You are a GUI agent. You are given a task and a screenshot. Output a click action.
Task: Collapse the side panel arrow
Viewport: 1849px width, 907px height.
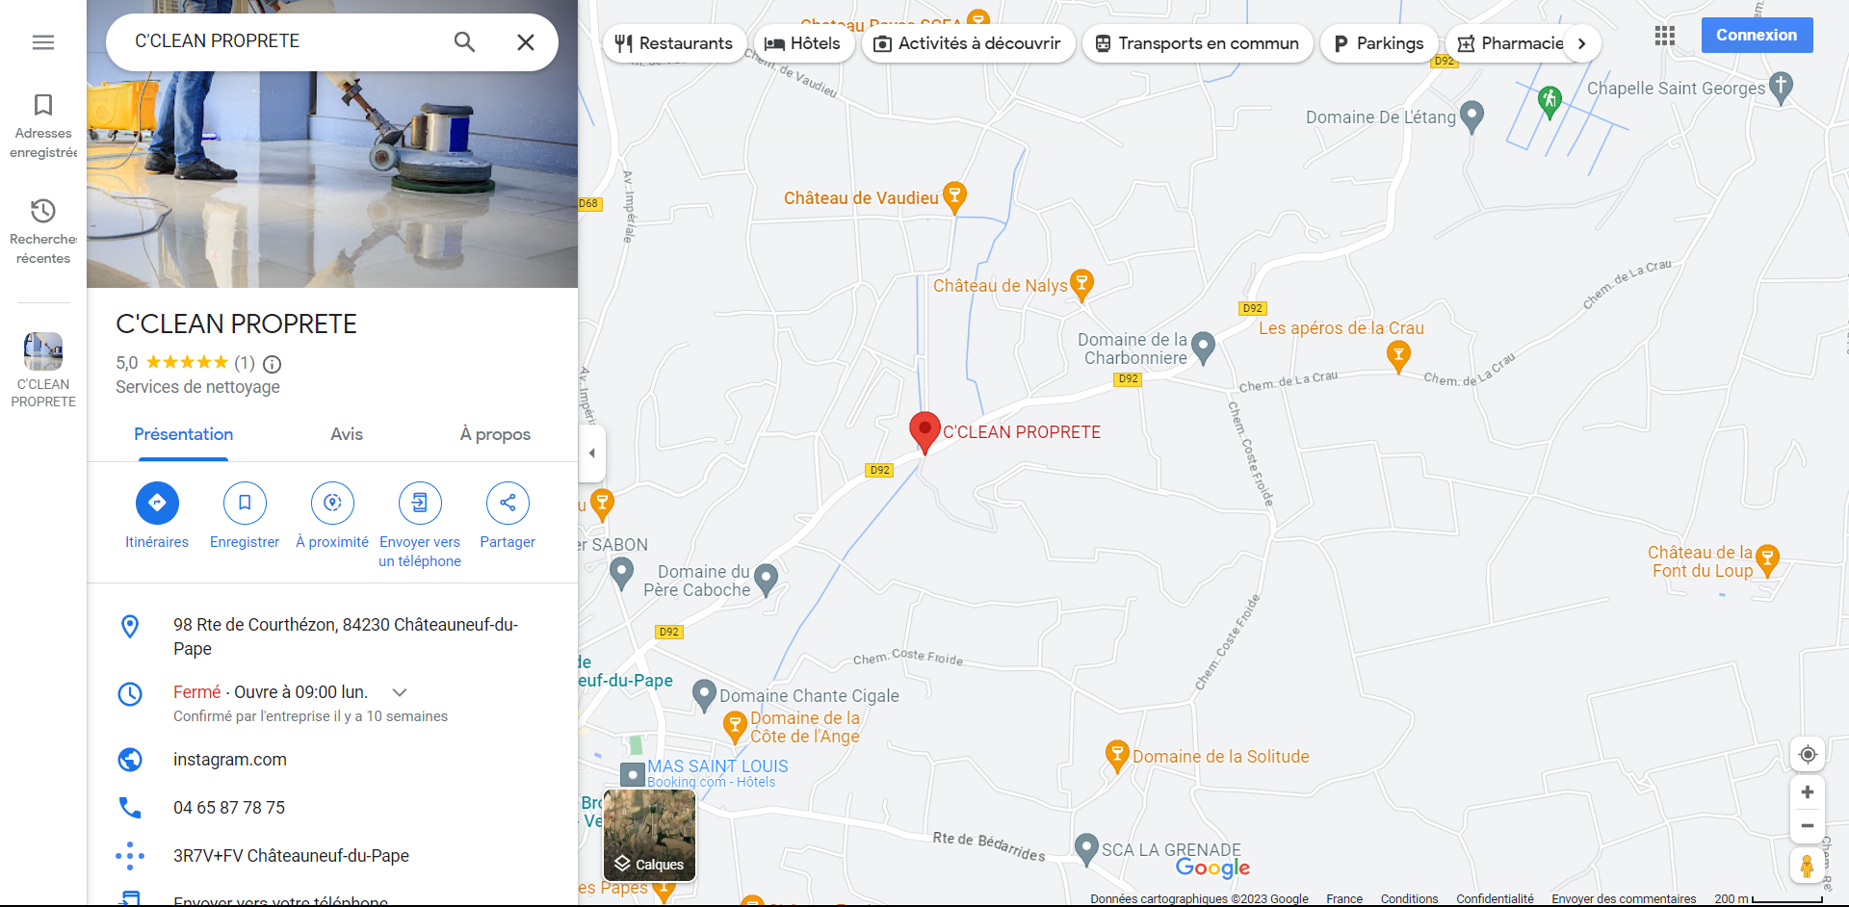591,453
